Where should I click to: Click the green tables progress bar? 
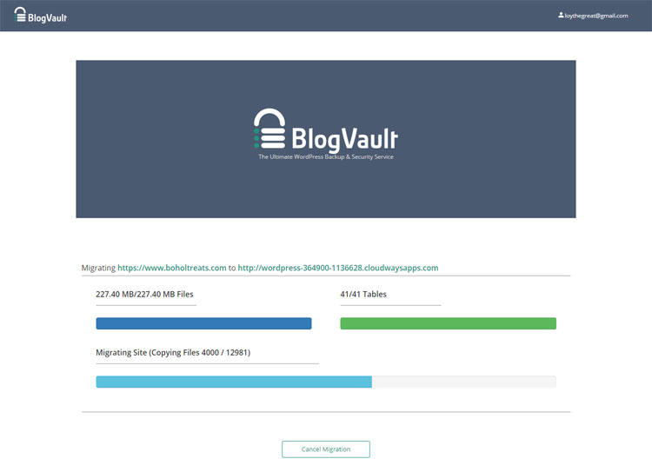coord(448,323)
